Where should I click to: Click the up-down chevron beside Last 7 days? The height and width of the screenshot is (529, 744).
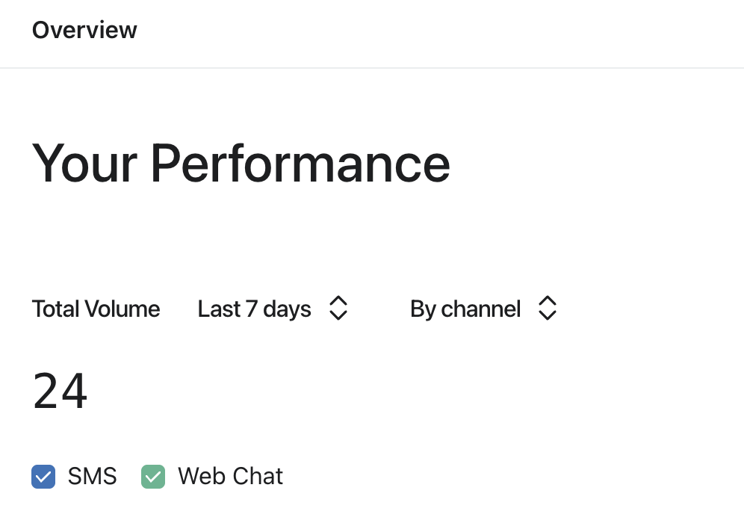(x=338, y=309)
